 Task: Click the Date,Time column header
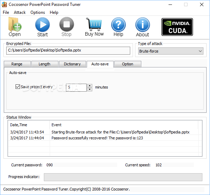point(29,125)
